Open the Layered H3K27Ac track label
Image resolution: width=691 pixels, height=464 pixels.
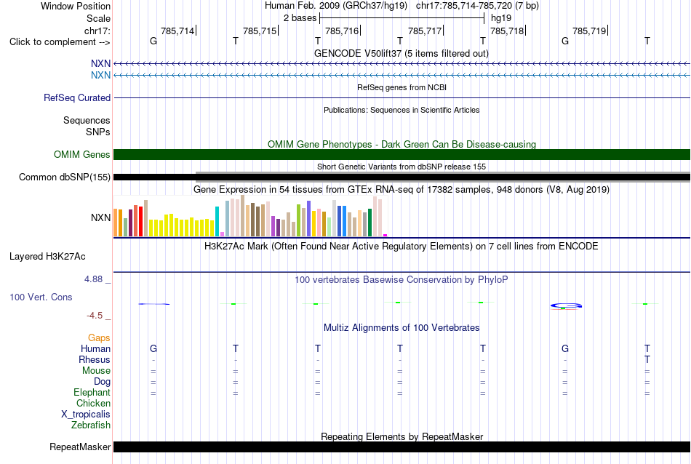47,257
